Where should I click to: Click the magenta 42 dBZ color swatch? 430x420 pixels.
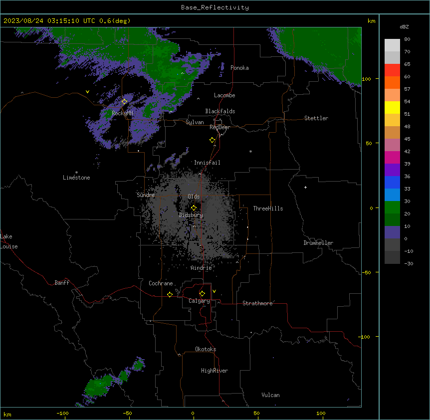pyautogui.click(x=392, y=157)
